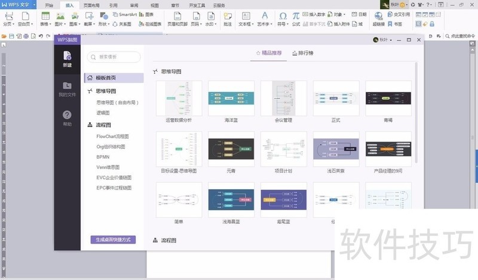Click the page break (分页) icon

coord(8,16)
